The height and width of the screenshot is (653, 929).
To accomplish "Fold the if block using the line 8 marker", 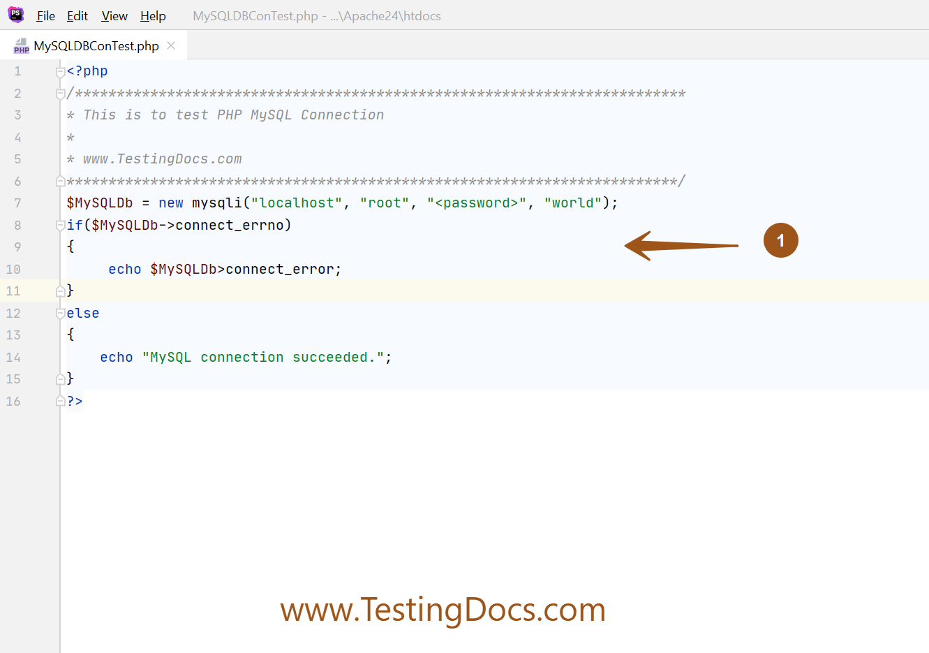I will point(60,225).
